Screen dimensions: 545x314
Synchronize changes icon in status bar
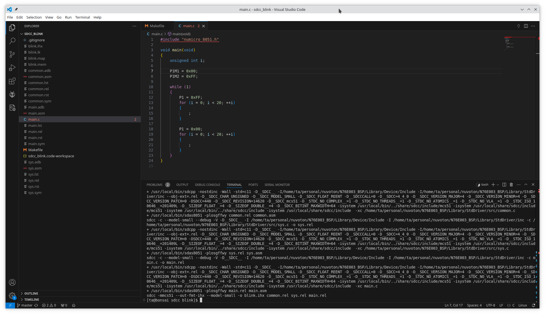pos(36,305)
